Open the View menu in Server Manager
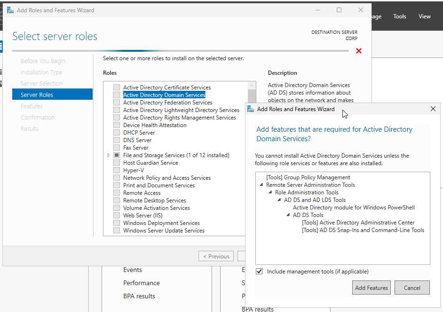Screen dimensions: 443x312 (424, 16)
